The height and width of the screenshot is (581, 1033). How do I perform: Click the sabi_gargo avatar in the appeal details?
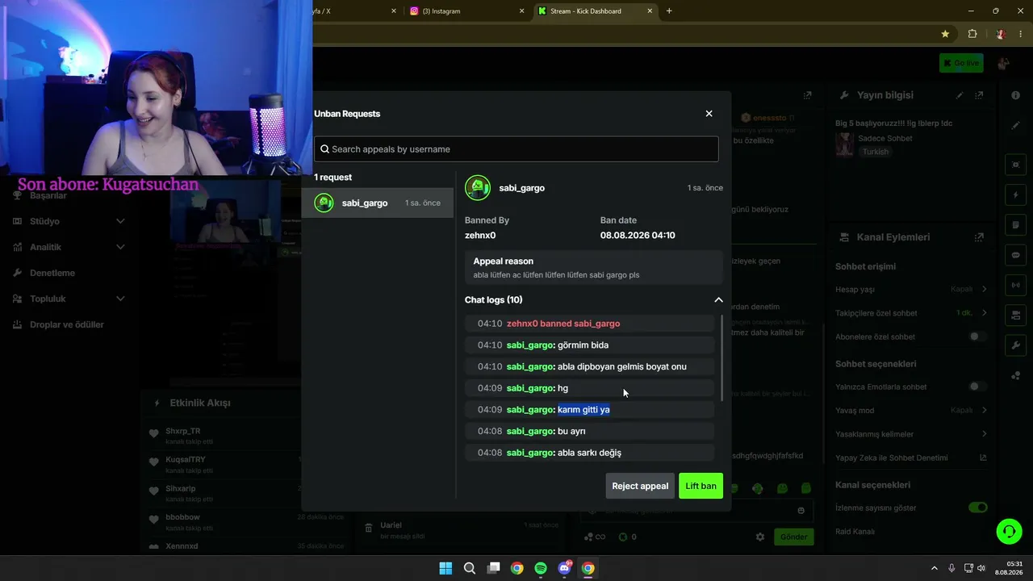click(x=478, y=188)
